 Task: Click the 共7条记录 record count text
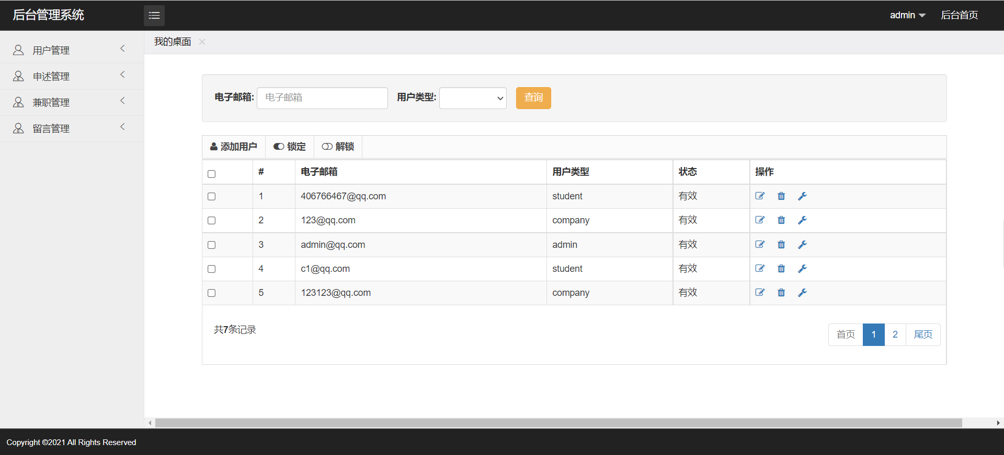235,330
